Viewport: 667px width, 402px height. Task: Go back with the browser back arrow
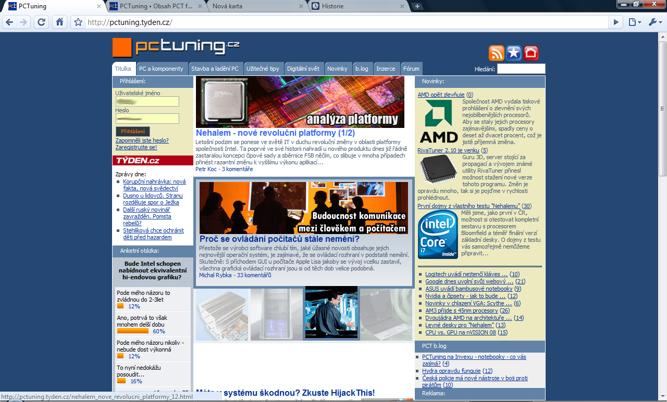point(9,22)
